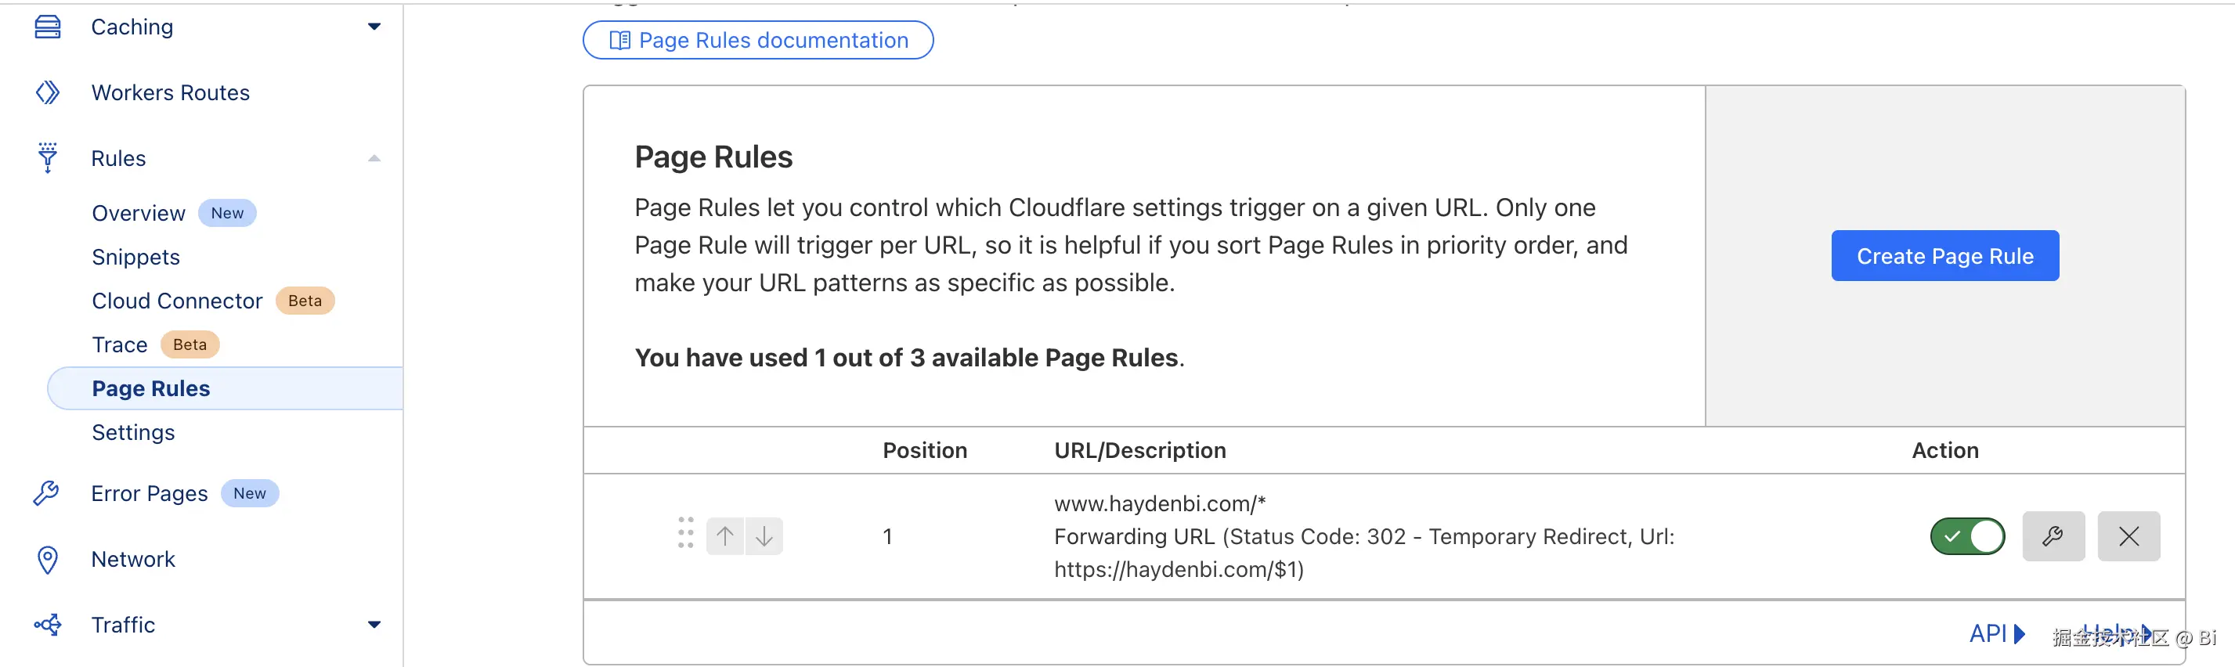Expand the Caching section arrow

click(x=374, y=27)
